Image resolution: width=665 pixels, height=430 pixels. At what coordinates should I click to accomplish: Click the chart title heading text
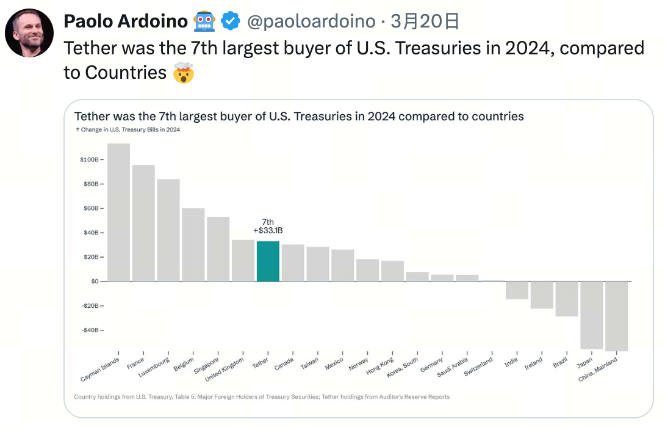click(x=298, y=116)
